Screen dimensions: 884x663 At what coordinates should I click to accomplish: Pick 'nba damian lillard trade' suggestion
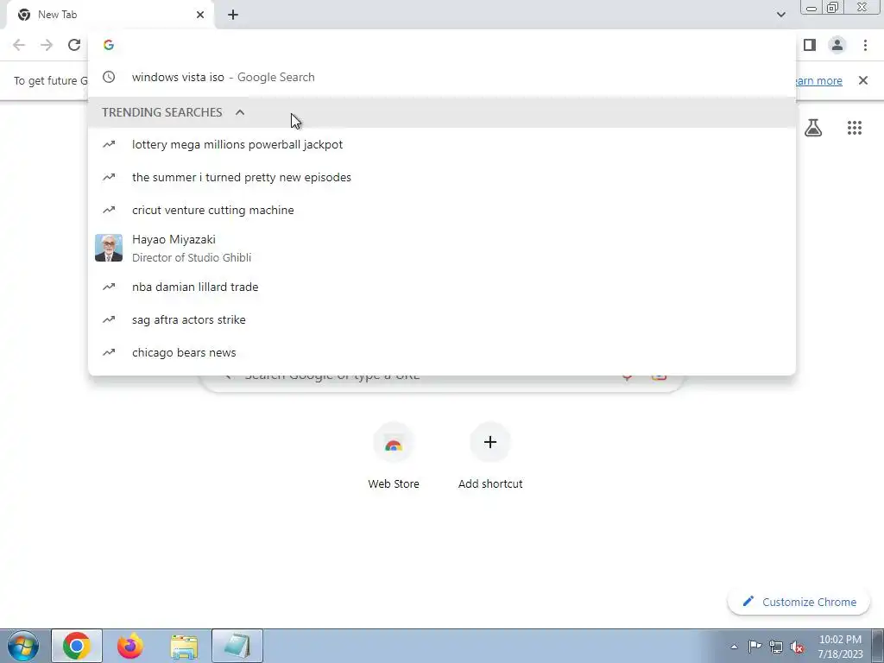coord(442,287)
